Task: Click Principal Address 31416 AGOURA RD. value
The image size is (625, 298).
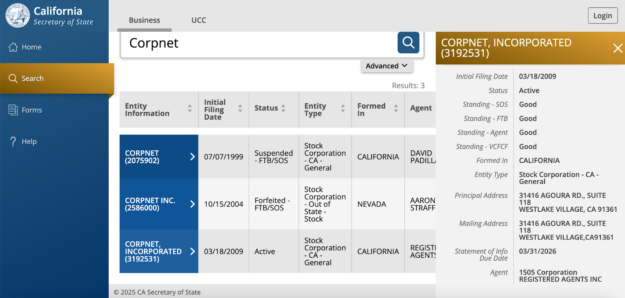Action: point(568,202)
